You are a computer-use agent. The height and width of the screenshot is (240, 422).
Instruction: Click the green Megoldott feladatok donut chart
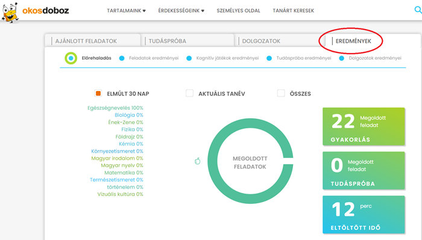coord(250,161)
